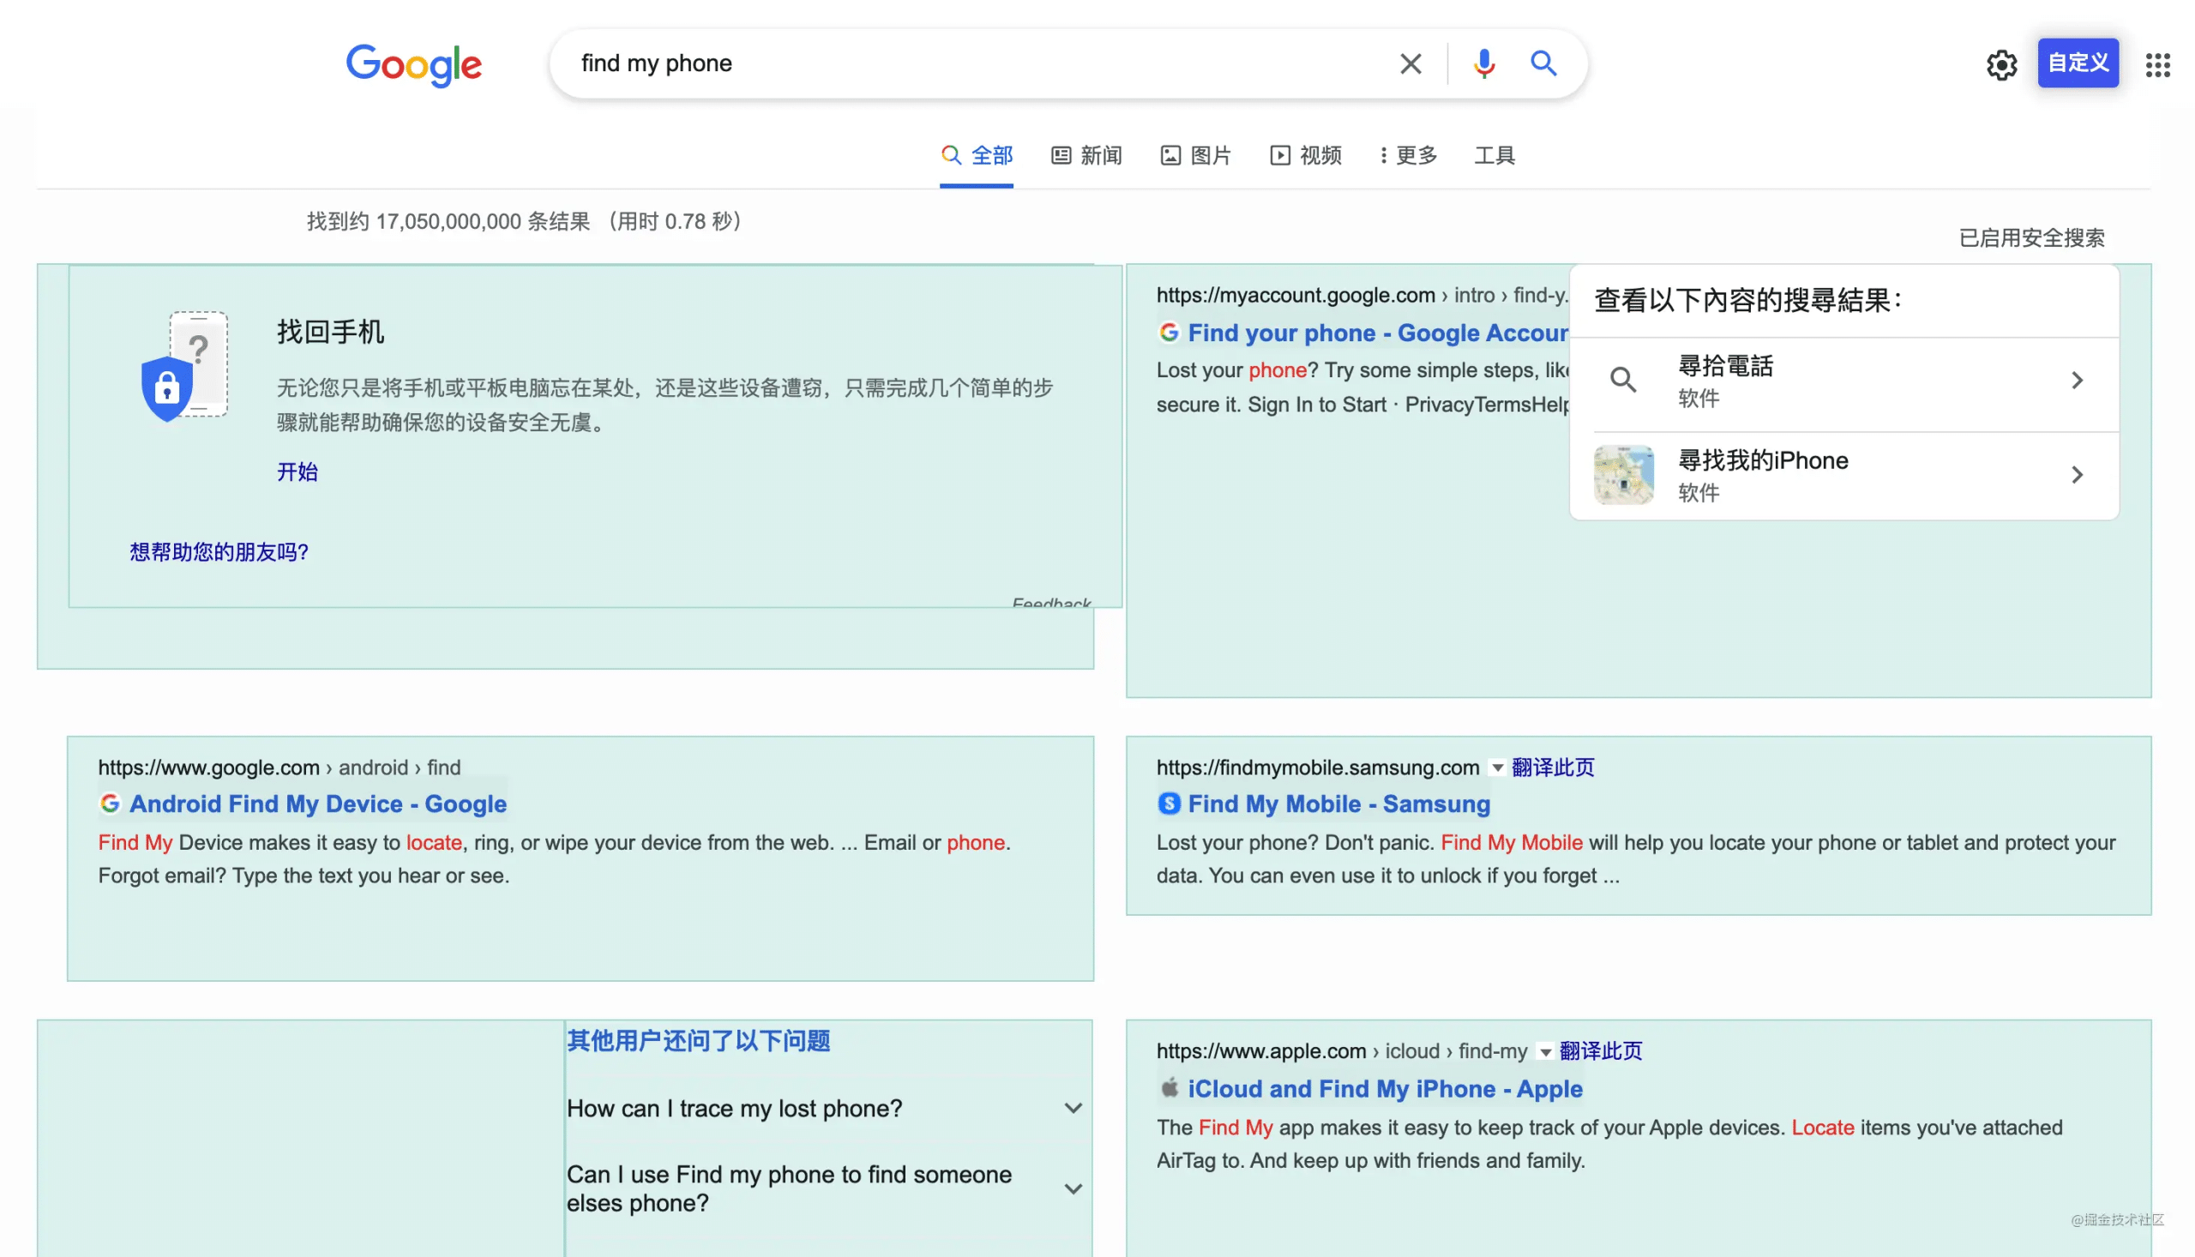Switch to the 视频 tab
The image size is (2195, 1257).
1305,155
